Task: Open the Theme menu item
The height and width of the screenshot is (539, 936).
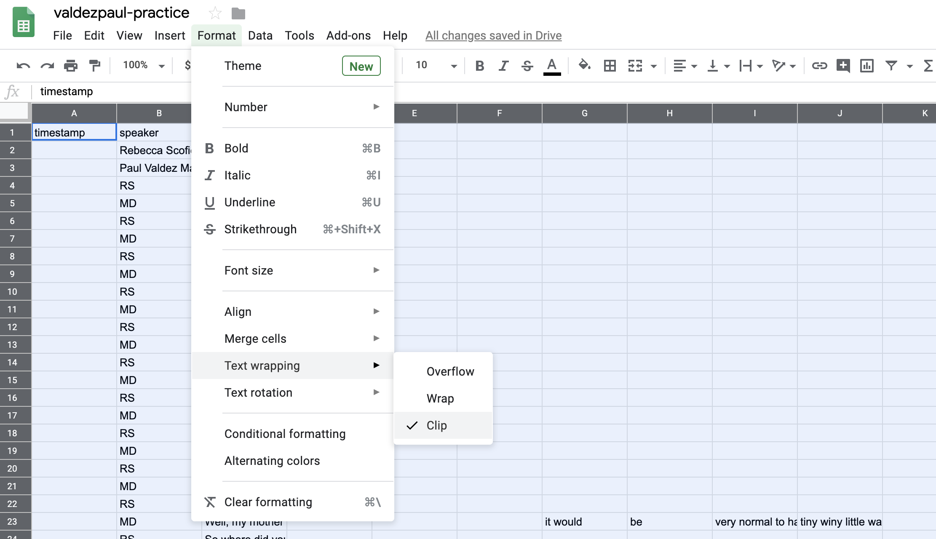Action: point(242,66)
